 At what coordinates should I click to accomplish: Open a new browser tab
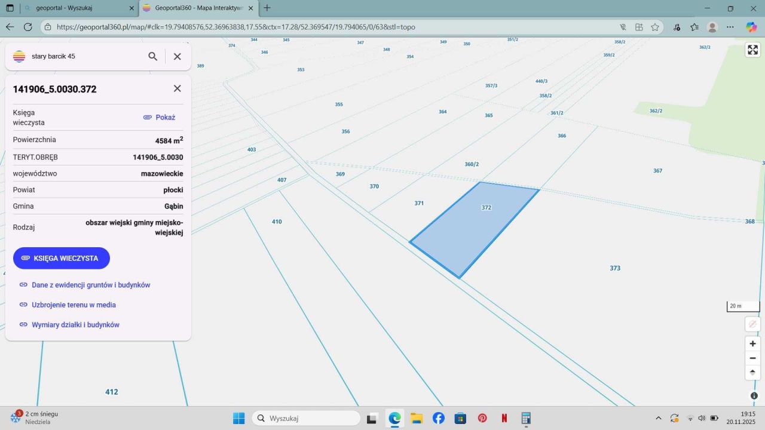(x=267, y=8)
